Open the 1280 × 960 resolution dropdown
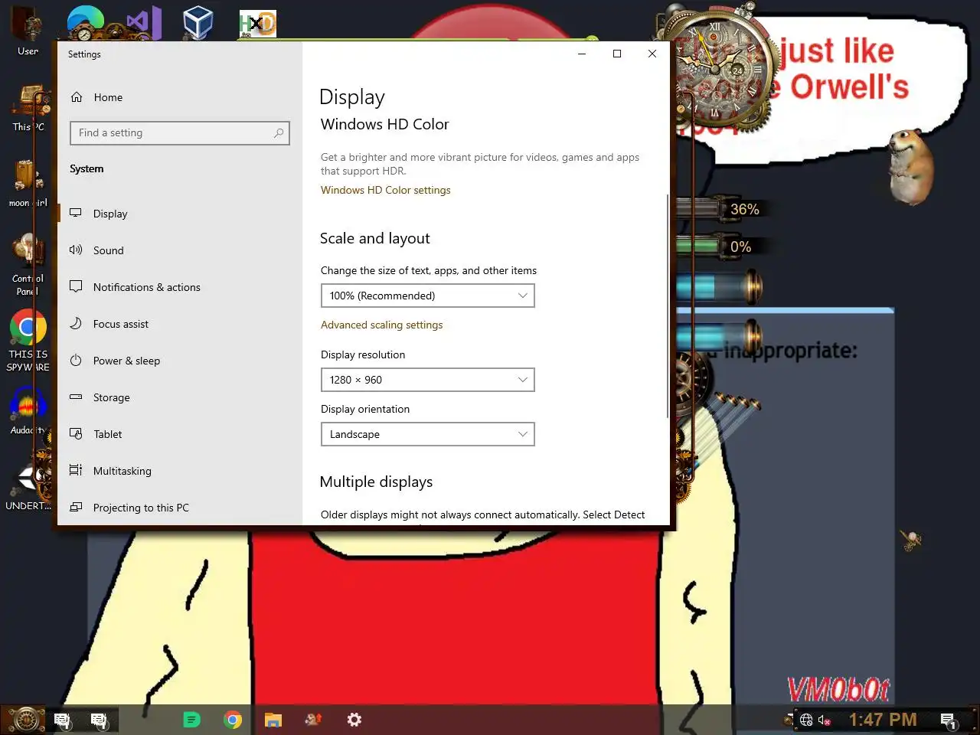This screenshot has width=980, height=735. 427,380
